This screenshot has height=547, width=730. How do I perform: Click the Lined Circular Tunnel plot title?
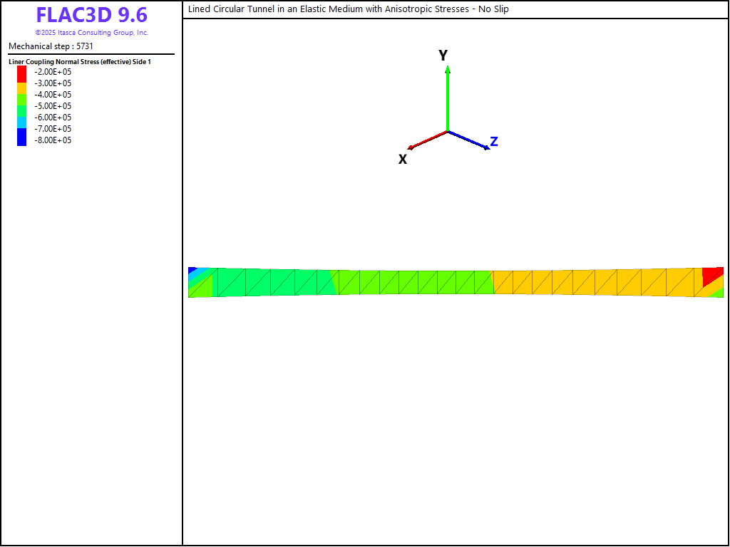click(348, 9)
